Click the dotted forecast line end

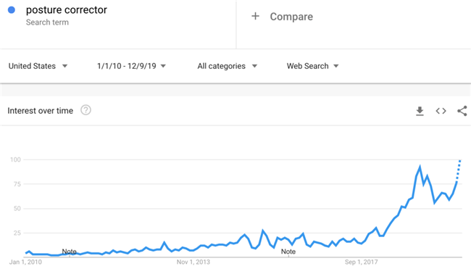click(460, 162)
